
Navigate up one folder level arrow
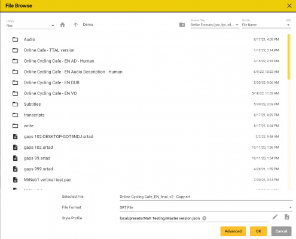pyautogui.click(x=75, y=24)
